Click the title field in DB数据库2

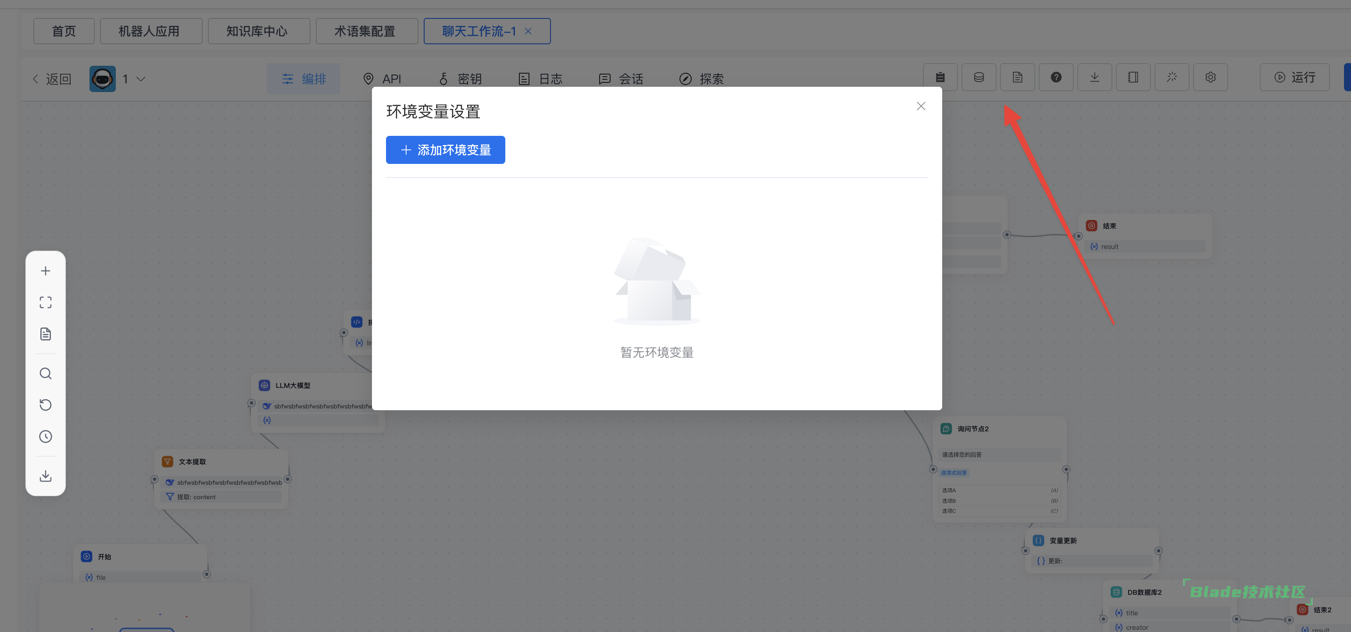(x=1169, y=613)
